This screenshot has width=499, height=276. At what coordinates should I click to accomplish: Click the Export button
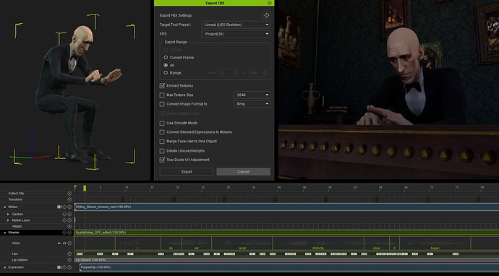pyautogui.click(x=187, y=172)
